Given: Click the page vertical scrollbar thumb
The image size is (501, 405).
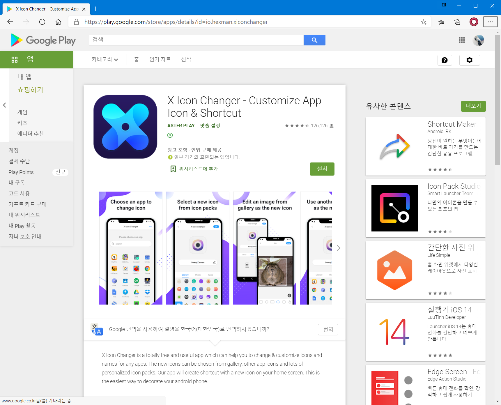Looking at the screenshot, I should [498, 100].
